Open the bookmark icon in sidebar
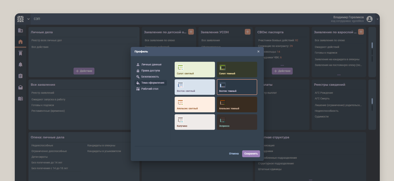The image size is (394, 181). coord(20,53)
